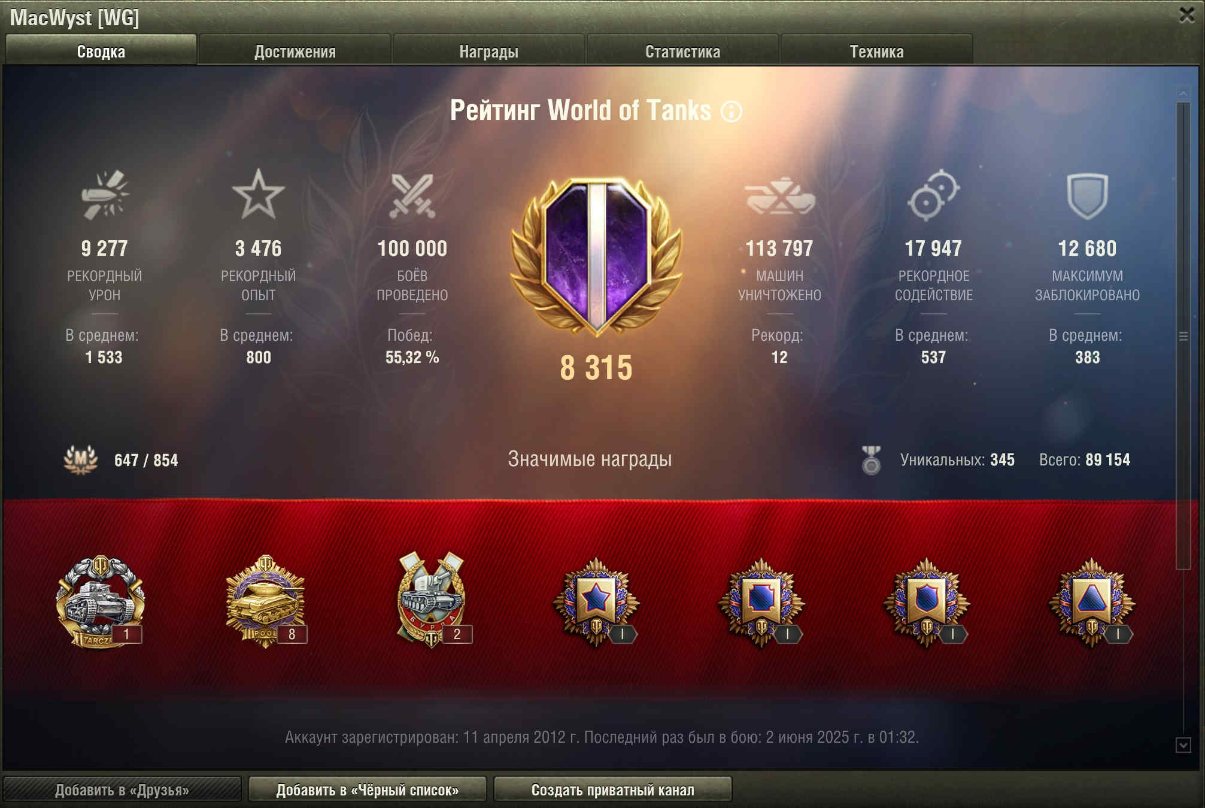1205x808 pixels.
Task: Click the record experience star icon
Action: 258,194
